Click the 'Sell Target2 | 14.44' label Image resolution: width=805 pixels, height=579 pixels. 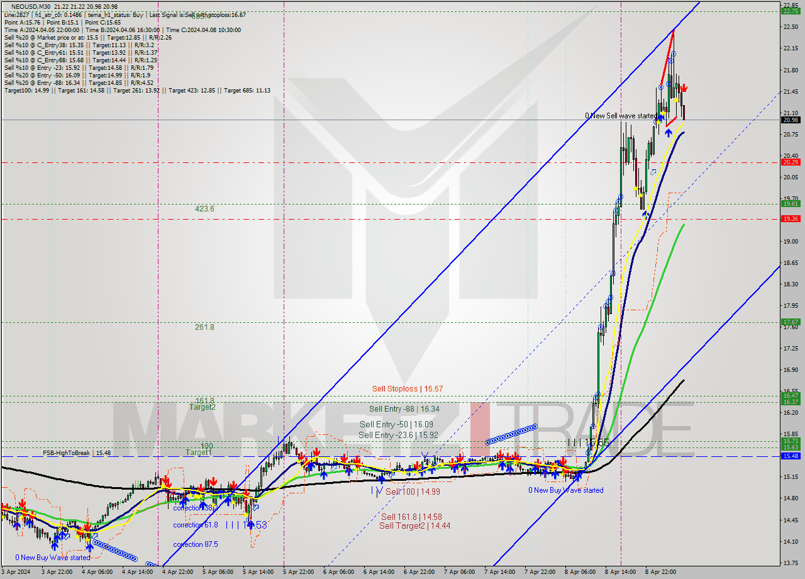coord(415,526)
